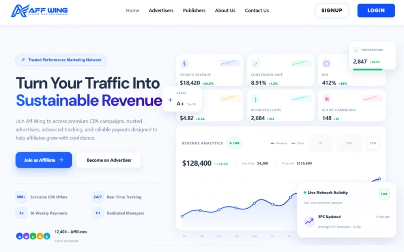This screenshot has width=404, height=252.
Task: Click the LOGIN button
Action: tap(376, 11)
